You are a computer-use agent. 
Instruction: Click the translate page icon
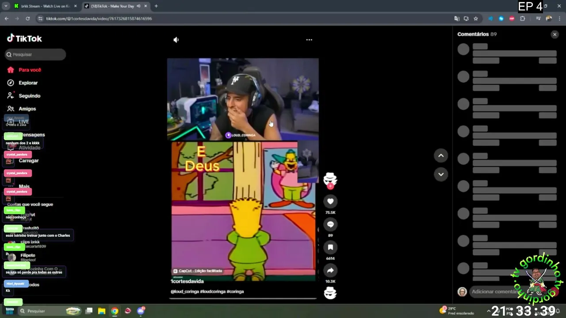point(457,19)
